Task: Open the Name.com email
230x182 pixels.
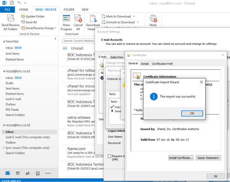Action: [x=81, y=153]
